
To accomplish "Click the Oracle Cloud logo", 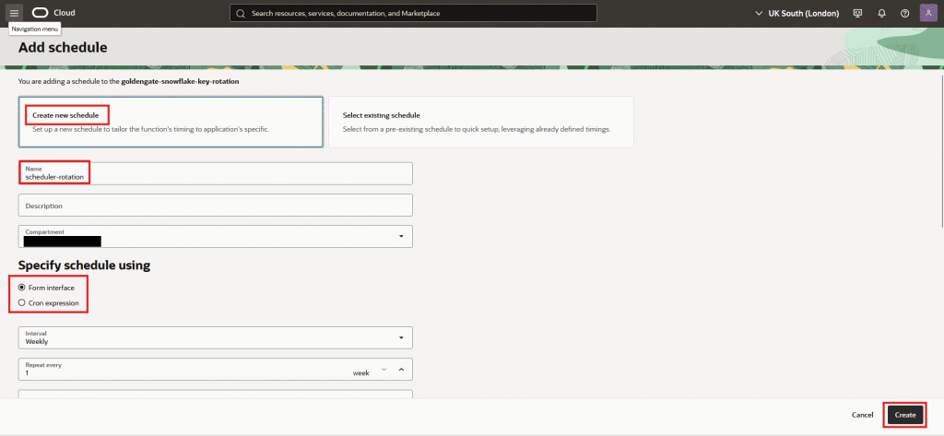I will point(54,13).
